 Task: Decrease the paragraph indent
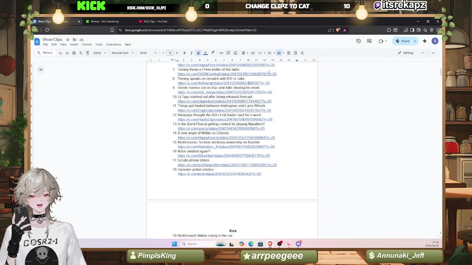pos(288,53)
